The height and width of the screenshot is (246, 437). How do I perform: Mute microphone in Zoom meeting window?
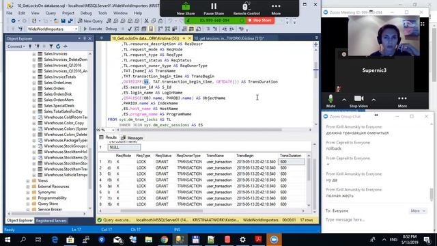[330, 101]
